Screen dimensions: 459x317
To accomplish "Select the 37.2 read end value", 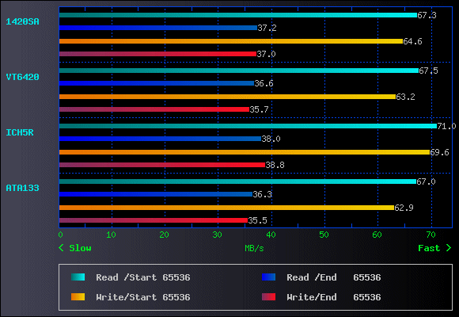I will point(267,28).
